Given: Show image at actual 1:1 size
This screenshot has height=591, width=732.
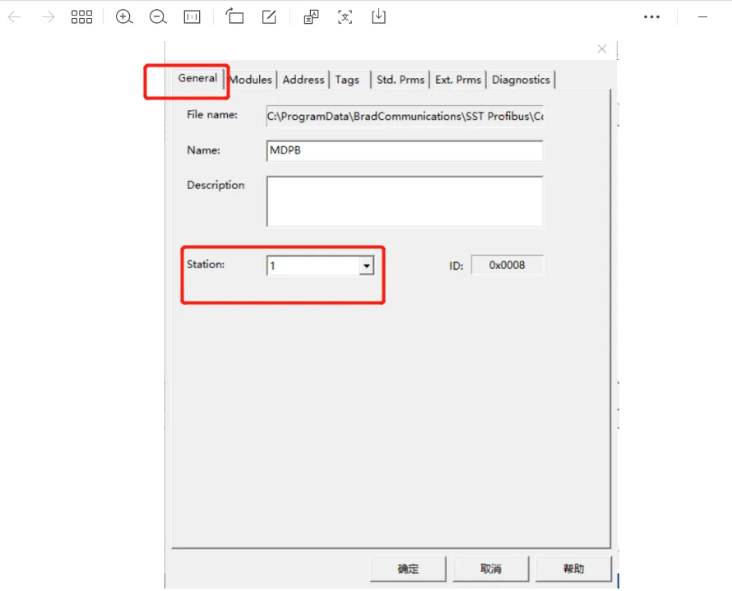Looking at the screenshot, I should (192, 17).
